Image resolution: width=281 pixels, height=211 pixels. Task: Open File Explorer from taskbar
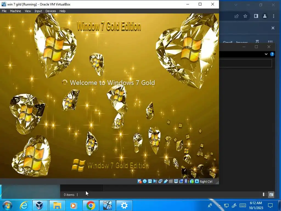(57, 206)
